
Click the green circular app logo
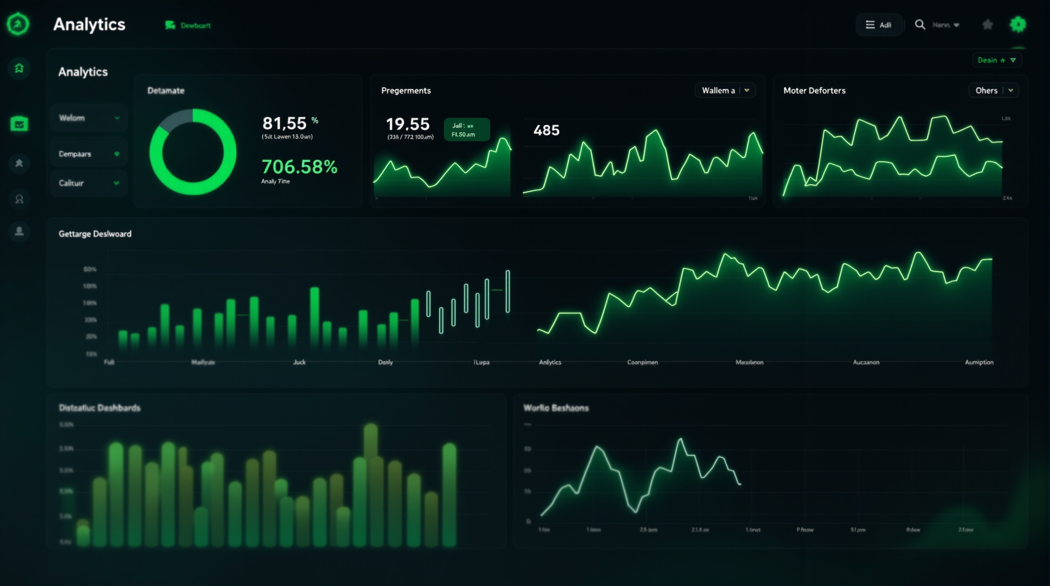(x=18, y=24)
